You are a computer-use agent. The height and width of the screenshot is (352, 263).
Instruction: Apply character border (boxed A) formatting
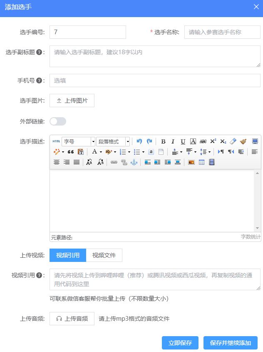[x=193, y=141]
